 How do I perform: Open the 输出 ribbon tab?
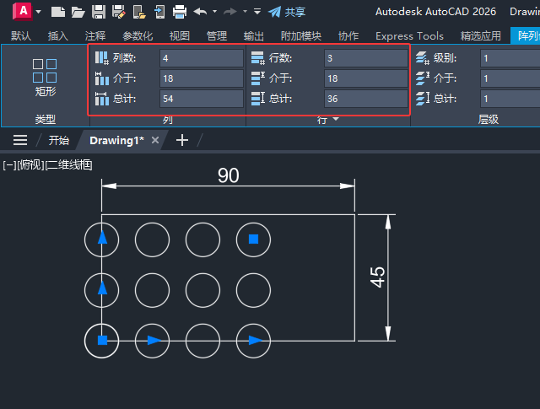point(253,35)
